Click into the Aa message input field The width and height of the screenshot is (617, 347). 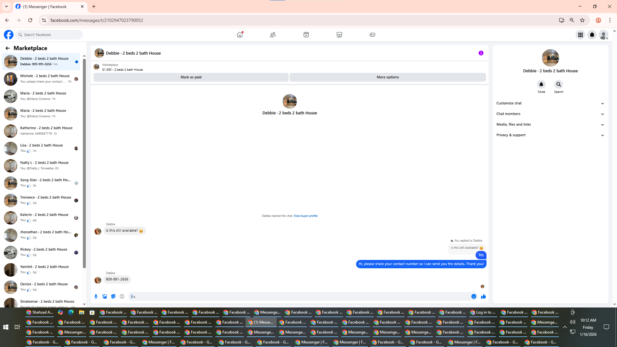[x=299, y=297]
